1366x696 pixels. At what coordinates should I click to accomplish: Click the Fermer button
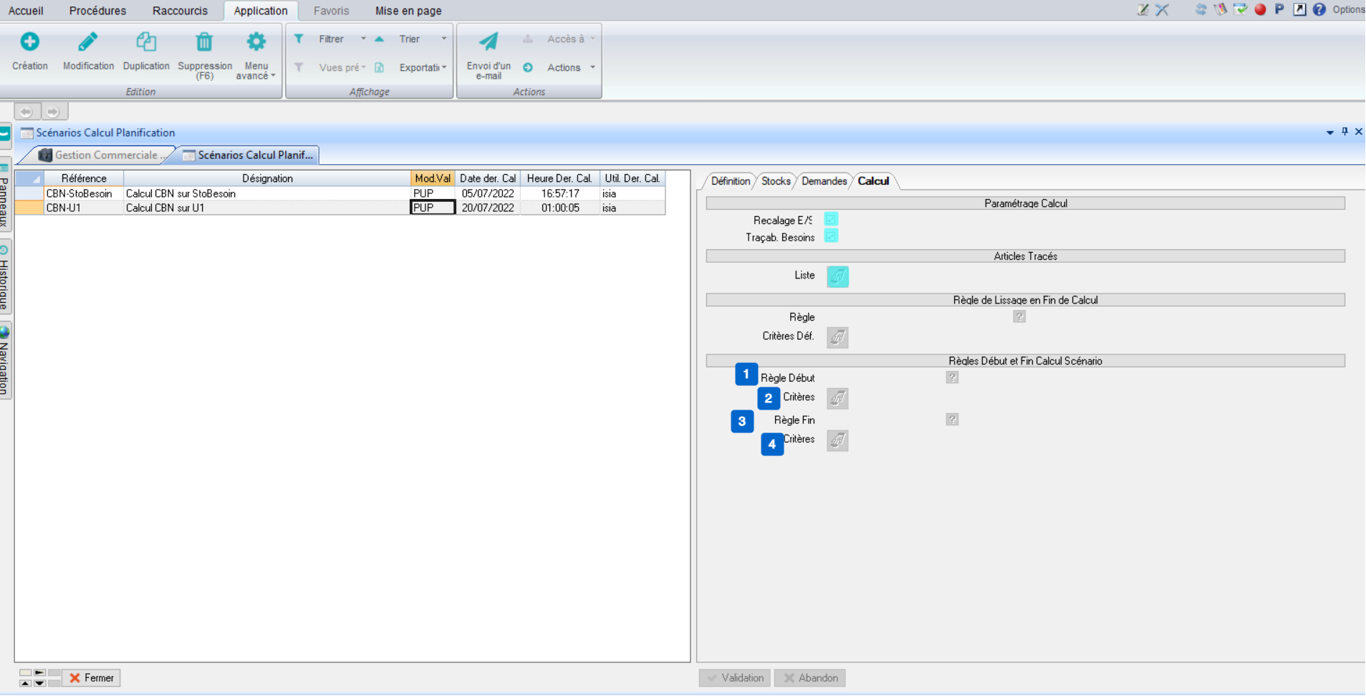coord(92,677)
